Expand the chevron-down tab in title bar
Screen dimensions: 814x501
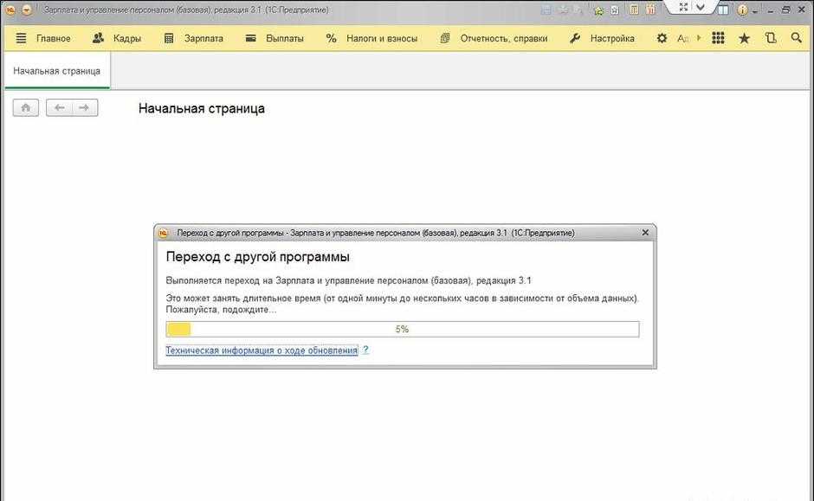coord(701,7)
